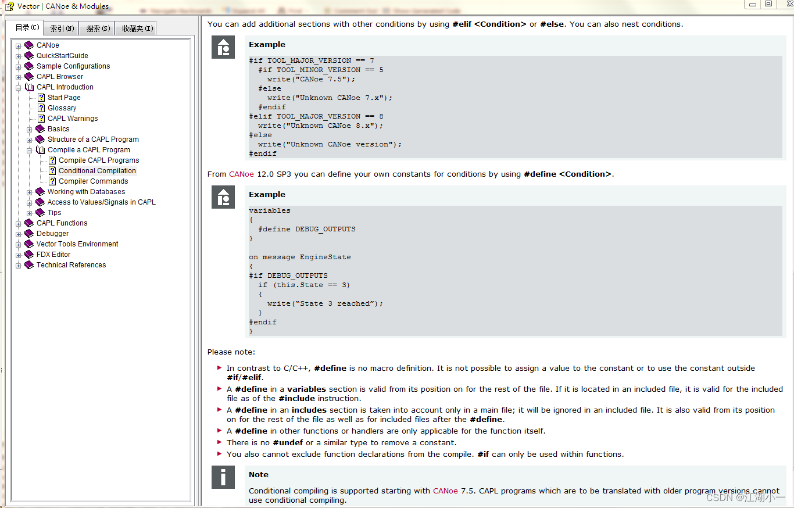This screenshot has height=508, width=794.
Task: Click the FDX Editor book icon
Action: [x=29, y=255]
